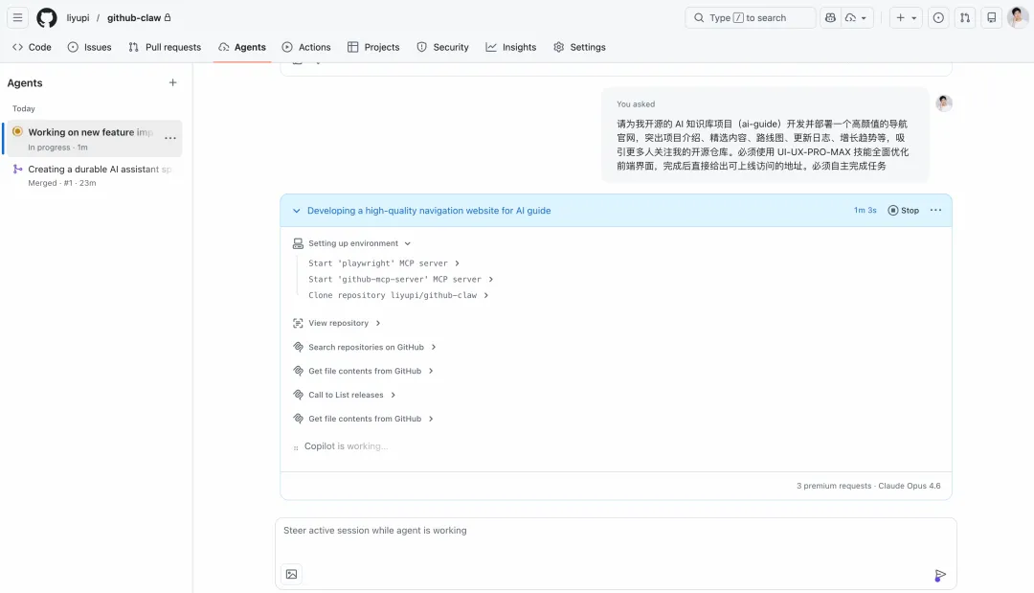This screenshot has width=1034, height=593.
Task: Click the GitHub logo icon
Action: 47,17
